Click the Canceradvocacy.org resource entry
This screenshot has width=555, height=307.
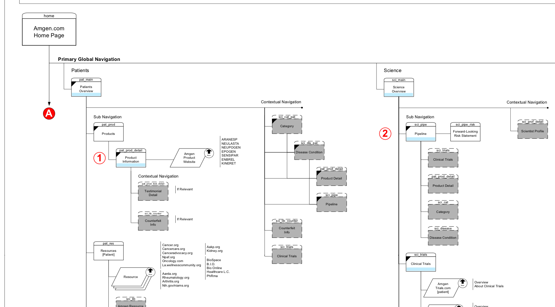177,253
